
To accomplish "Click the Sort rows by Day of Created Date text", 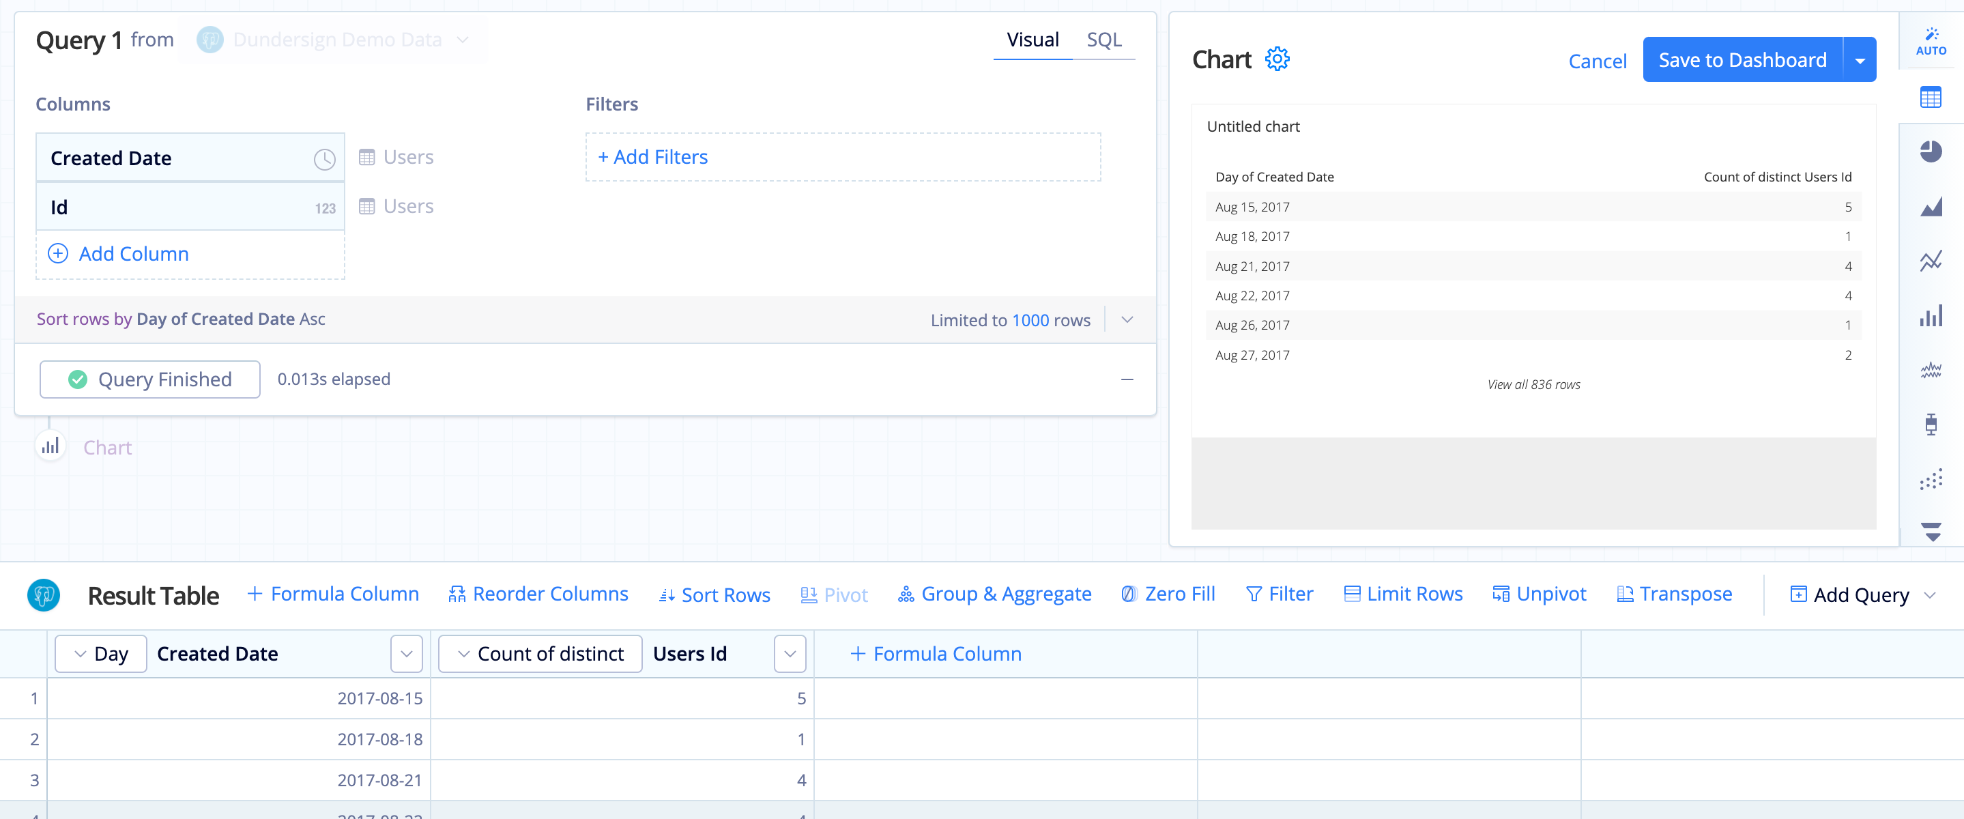I will pos(181,319).
